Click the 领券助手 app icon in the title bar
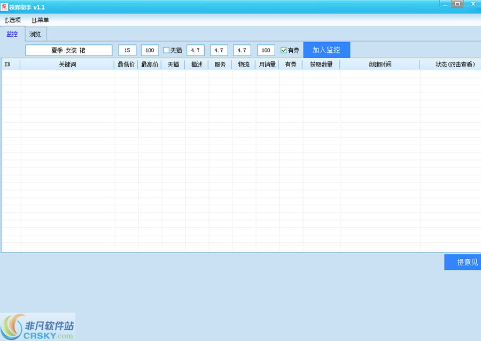The height and width of the screenshot is (341, 481). [x=6, y=4]
